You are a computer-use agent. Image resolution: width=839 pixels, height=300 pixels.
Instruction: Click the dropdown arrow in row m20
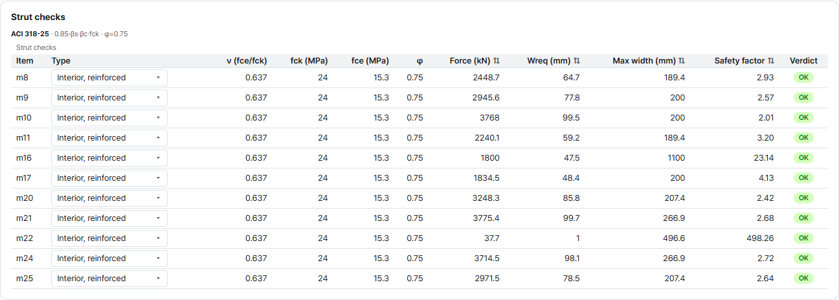point(159,198)
